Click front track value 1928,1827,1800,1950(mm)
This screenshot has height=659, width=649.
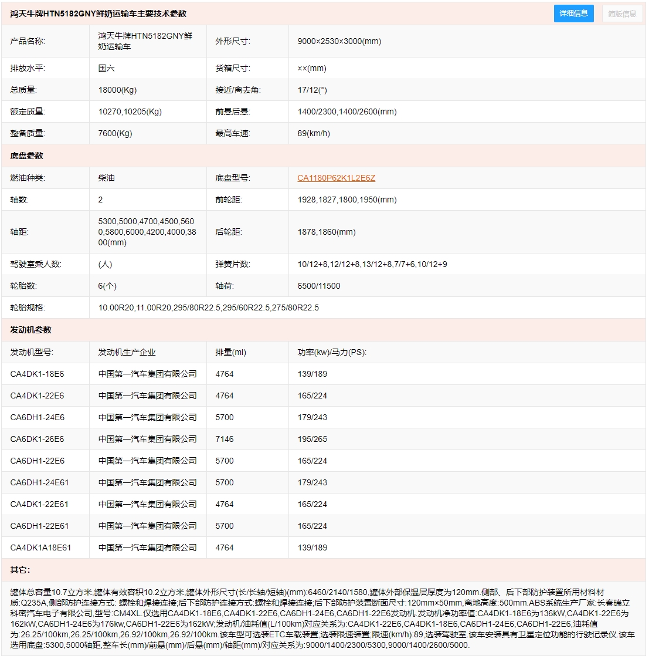(346, 200)
